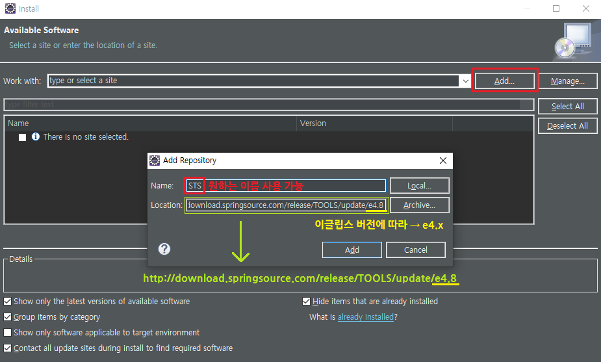The width and height of the screenshot is (601, 362).
Task: Click the Archive... button in Add Repository
Action: coord(419,205)
